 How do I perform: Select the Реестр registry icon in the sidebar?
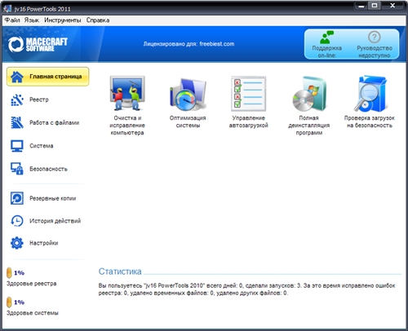point(17,99)
